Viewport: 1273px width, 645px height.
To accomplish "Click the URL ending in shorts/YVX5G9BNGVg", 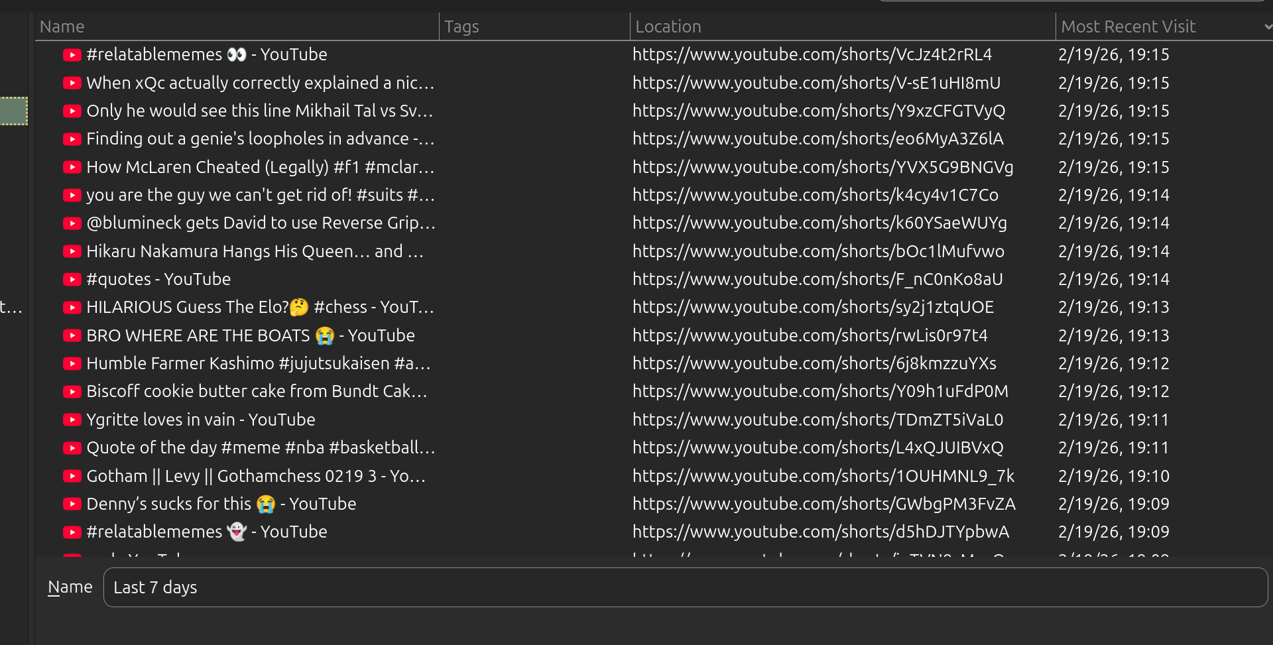I will tap(823, 167).
